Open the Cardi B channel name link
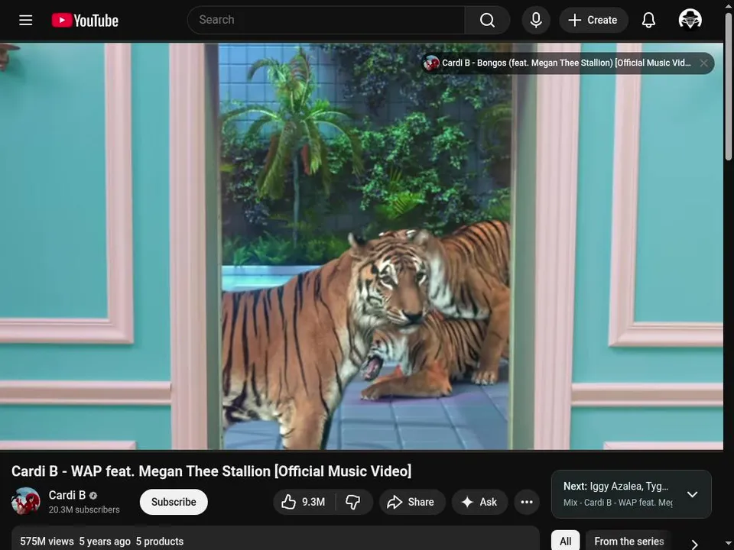This screenshot has width=734, height=550. 67,495
